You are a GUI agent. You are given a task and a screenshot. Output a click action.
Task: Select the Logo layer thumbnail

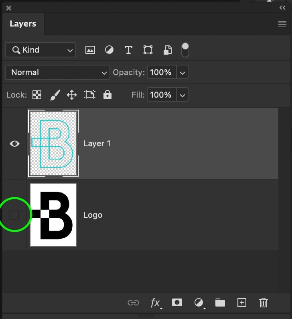53,215
